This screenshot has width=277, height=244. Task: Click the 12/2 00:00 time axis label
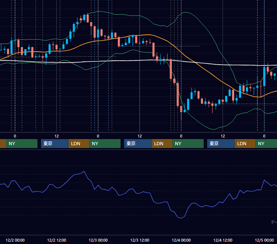coord(15,240)
